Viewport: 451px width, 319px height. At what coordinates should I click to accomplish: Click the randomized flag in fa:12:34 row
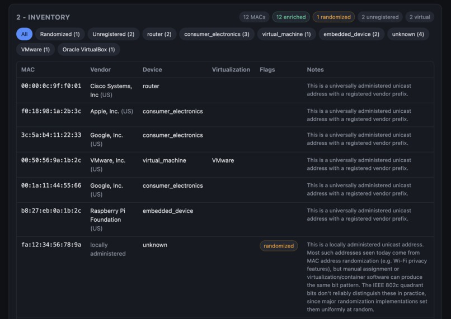pyautogui.click(x=279, y=246)
